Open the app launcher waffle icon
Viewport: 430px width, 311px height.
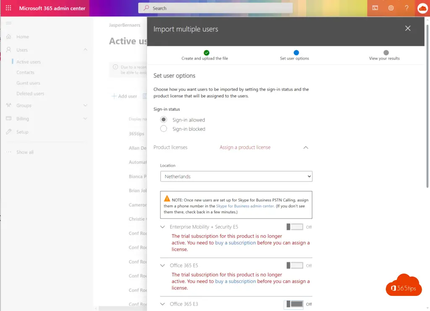8,8
